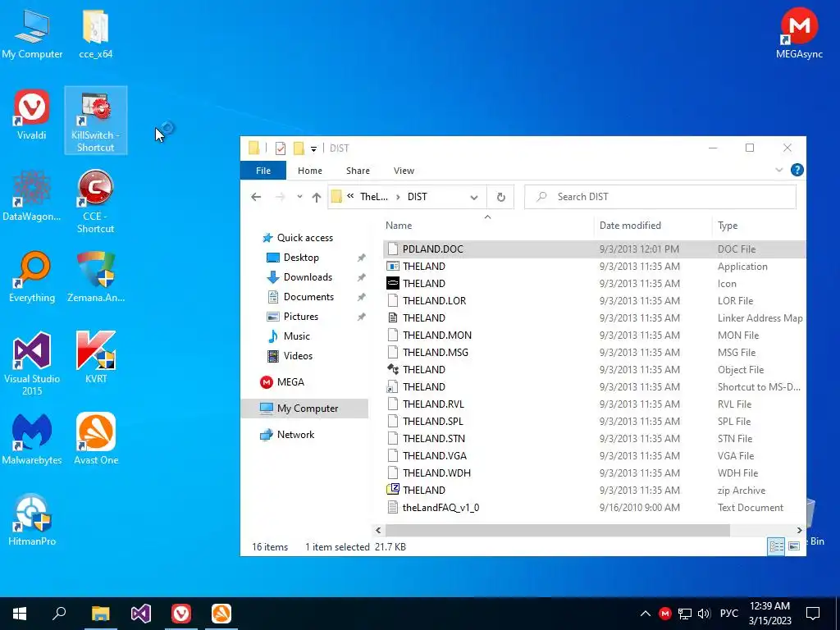Select MEGA in navigation pane
840x630 pixels.
[282, 382]
